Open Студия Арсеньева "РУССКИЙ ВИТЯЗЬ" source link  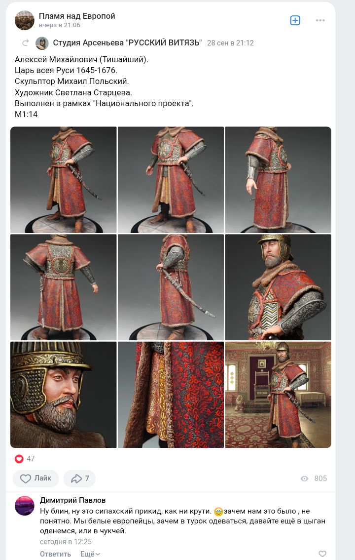[127, 43]
